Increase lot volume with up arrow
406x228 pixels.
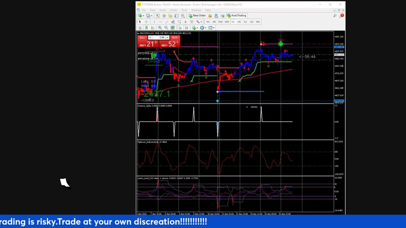point(167,38)
